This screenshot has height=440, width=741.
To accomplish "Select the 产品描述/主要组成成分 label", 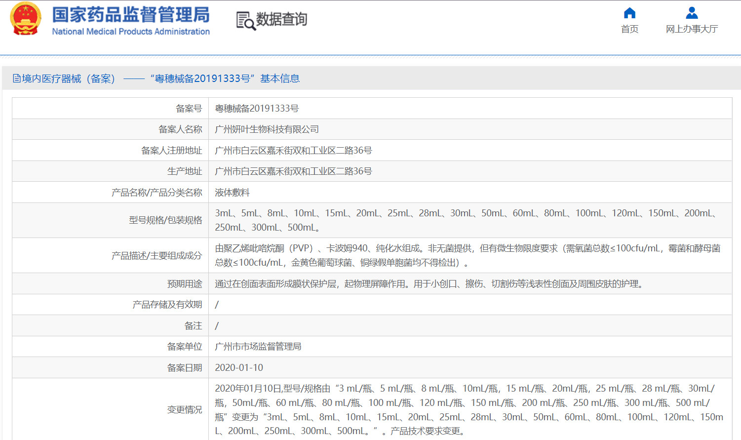I will pos(156,256).
